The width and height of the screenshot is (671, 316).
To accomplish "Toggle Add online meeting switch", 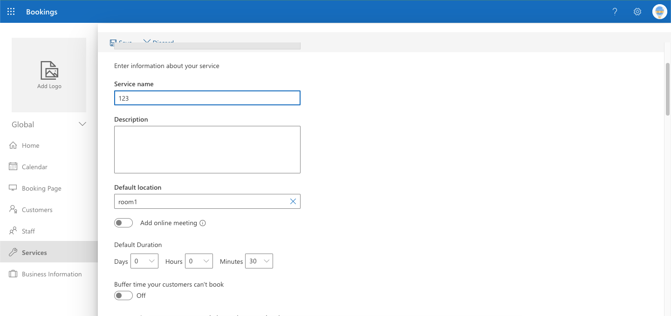I will pyautogui.click(x=123, y=223).
